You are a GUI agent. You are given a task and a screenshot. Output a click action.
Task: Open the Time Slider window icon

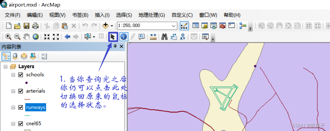194,37
